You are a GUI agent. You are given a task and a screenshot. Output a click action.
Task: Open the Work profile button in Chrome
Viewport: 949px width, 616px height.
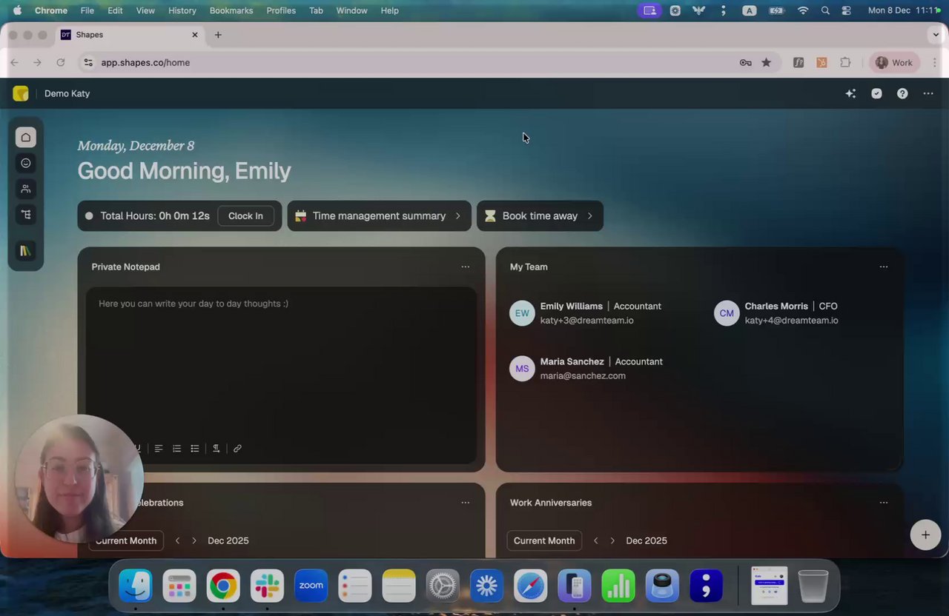tap(894, 63)
